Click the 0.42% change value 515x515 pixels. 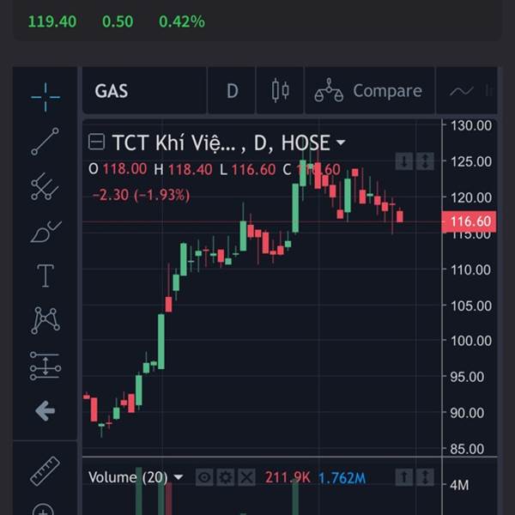(x=182, y=22)
